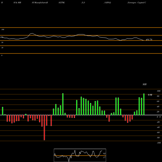Click the tallest red MR bar
The width and height of the screenshot is (162, 162).
pos(44,128)
